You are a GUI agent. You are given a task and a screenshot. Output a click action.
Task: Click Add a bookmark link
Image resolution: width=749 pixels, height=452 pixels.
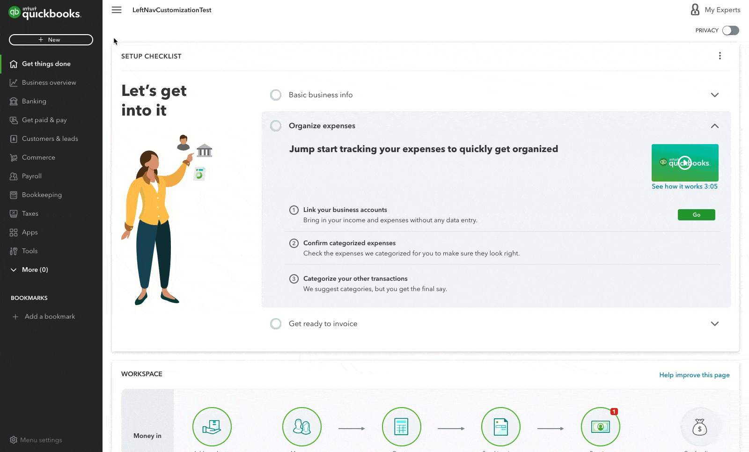(50, 317)
